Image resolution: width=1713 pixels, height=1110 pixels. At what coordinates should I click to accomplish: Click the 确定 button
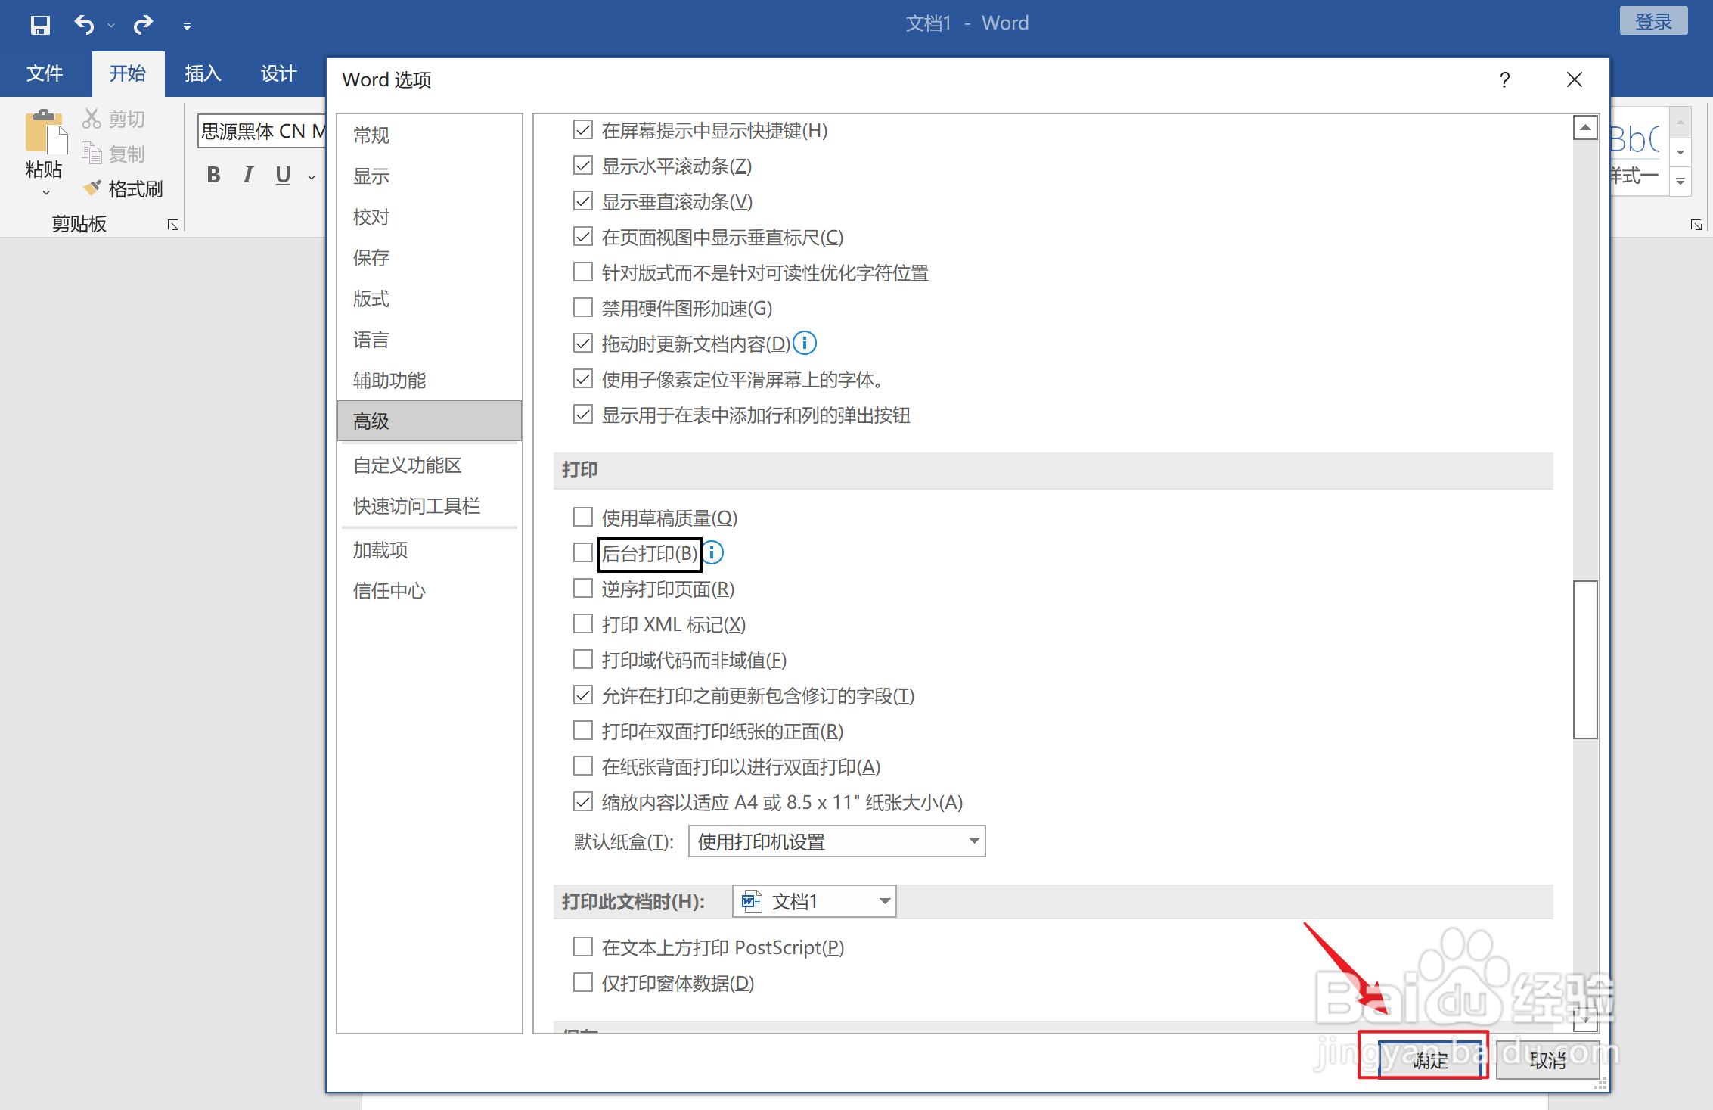tap(1429, 1060)
